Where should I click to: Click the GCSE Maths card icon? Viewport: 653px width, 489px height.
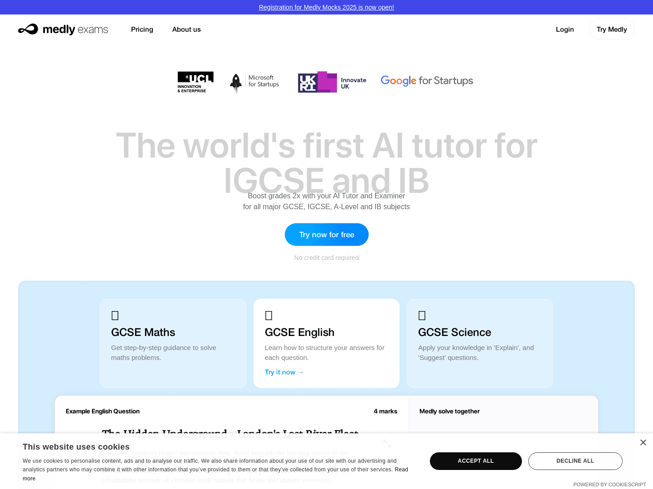pyautogui.click(x=115, y=315)
